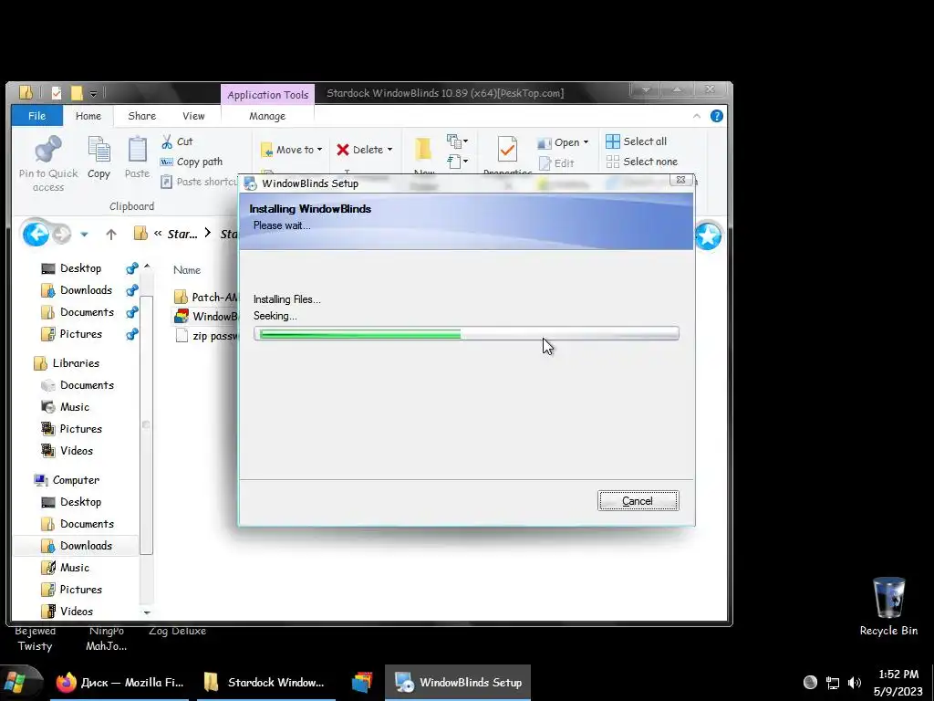Open Videos under Libraries
Viewport: 934px width, 701px height.
tap(67, 451)
